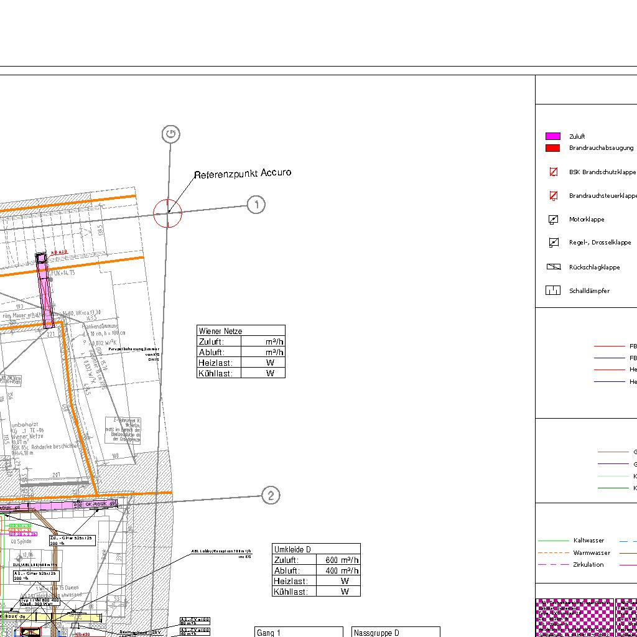Click the red Brandrauchabsaugung color swatch
The image size is (637, 637).
click(x=552, y=148)
